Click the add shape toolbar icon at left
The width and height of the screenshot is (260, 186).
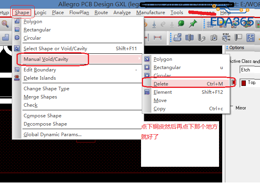6,37
